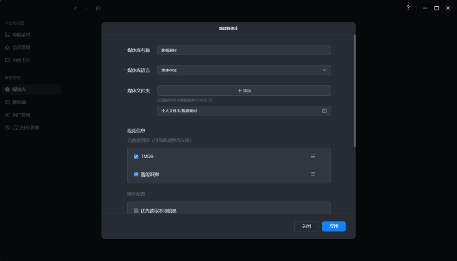Click the 导航菜单 sidebar icon
The width and height of the screenshot is (457, 261).
(x=7, y=35)
